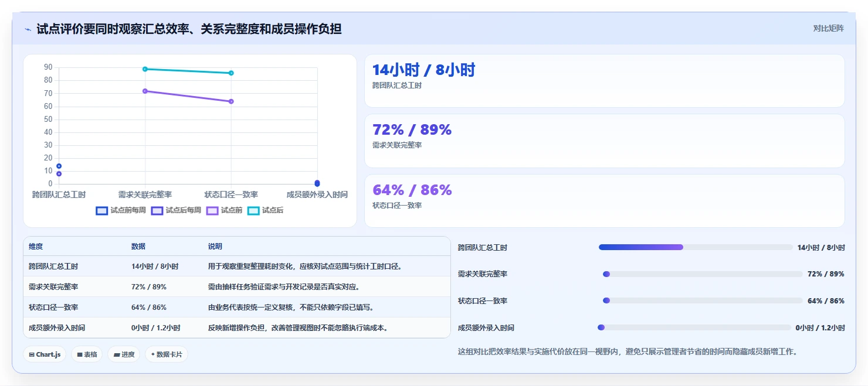Click the 需求关联完整率 progress bar
This screenshot has height=386, width=868.
coord(703,274)
